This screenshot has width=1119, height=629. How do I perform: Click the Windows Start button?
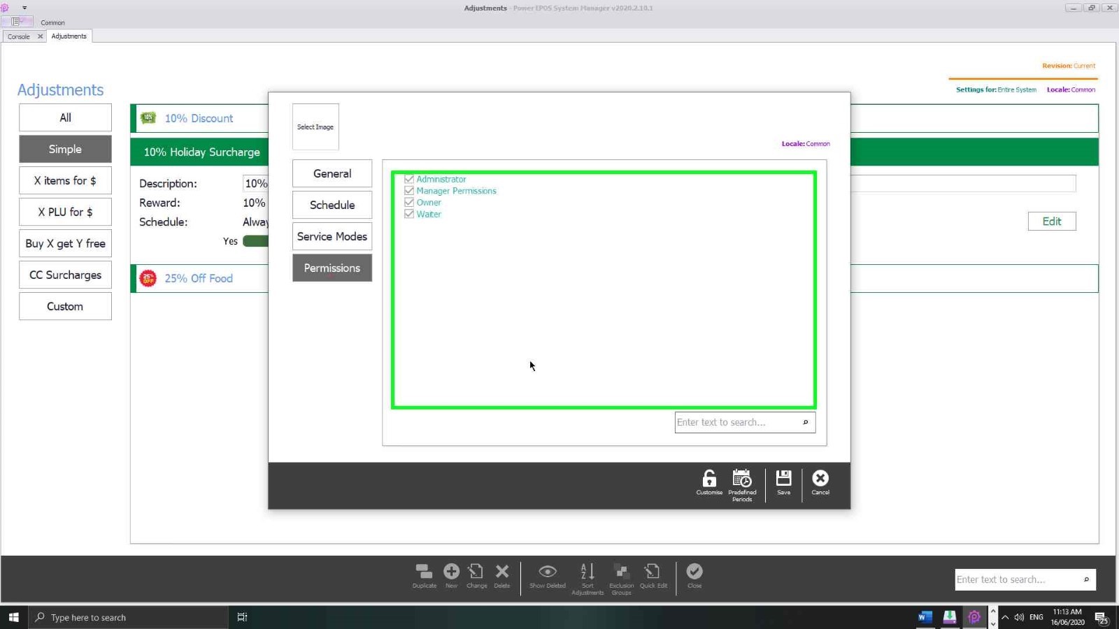tap(13, 617)
